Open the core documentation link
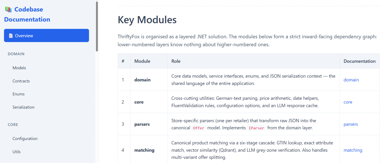This screenshot has height=163, width=392. tap(348, 102)
